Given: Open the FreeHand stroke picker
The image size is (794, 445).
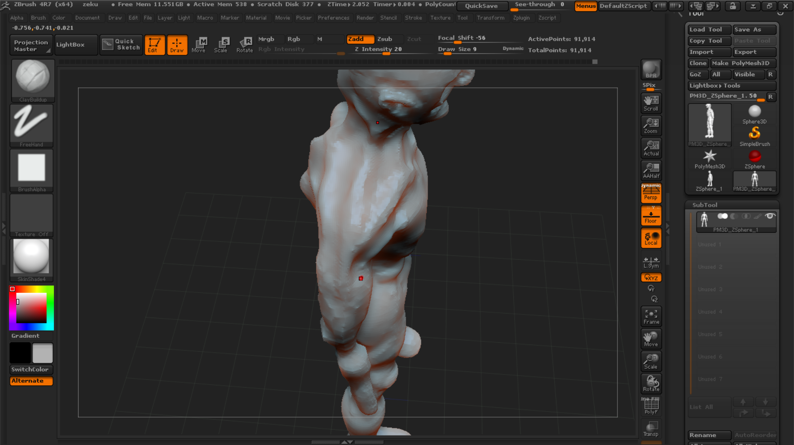Looking at the screenshot, I should (31, 125).
